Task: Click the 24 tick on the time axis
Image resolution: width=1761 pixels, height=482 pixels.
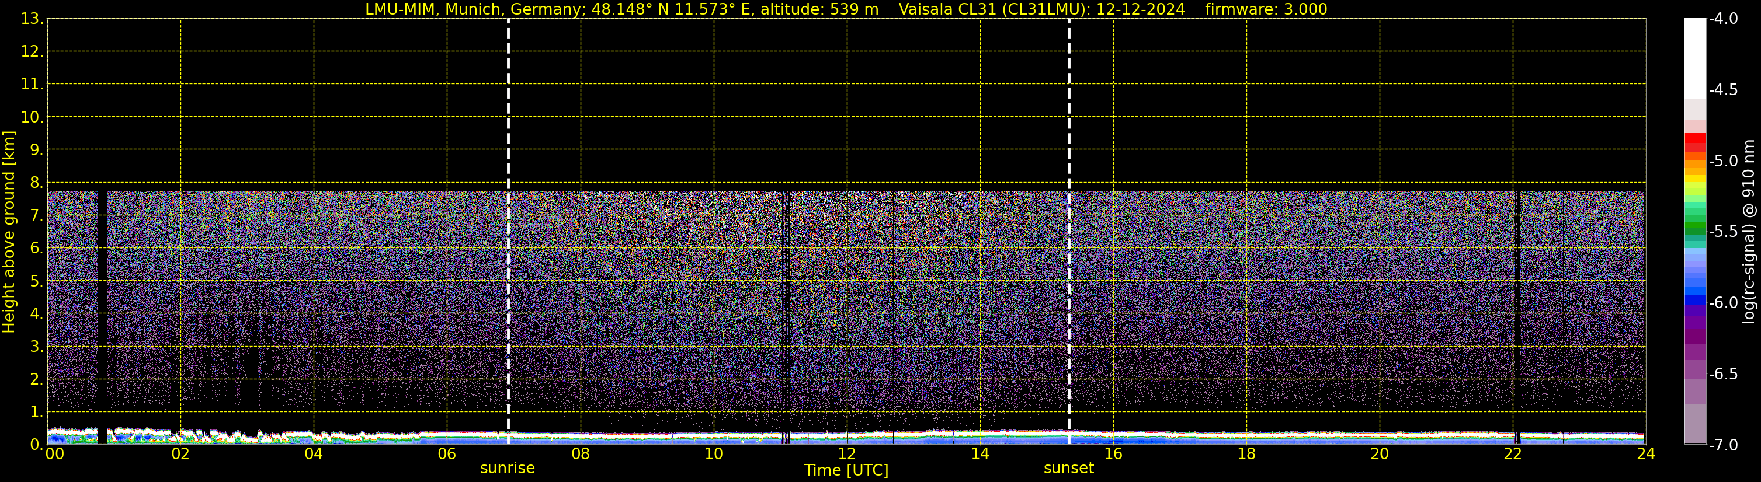Action: tap(1645, 455)
